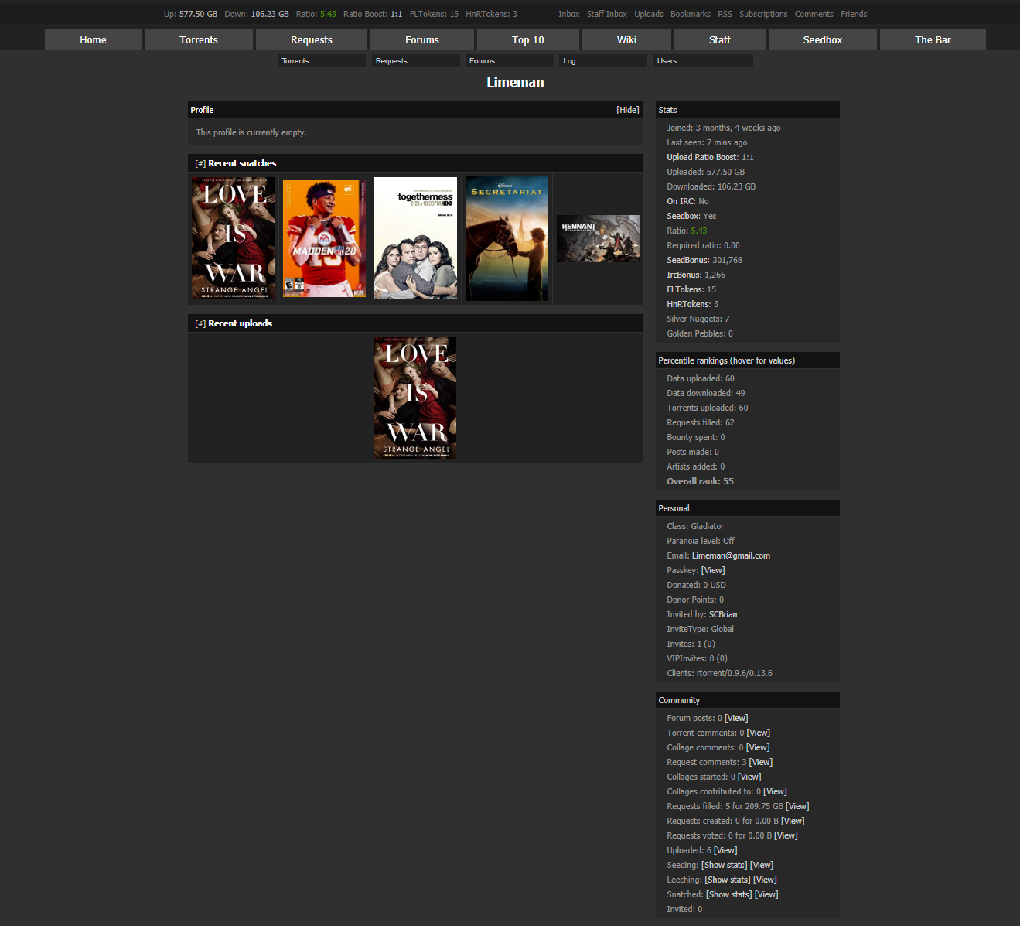The width and height of the screenshot is (1020, 926).
Task: Show stats for Snatched
Action: click(x=729, y=894)
